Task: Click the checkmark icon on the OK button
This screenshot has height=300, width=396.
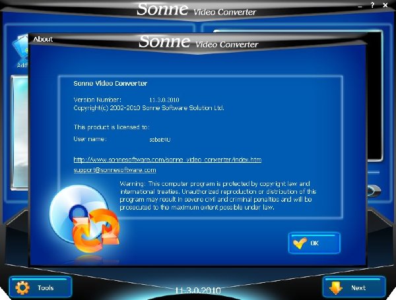Action: tap(300, 243)
